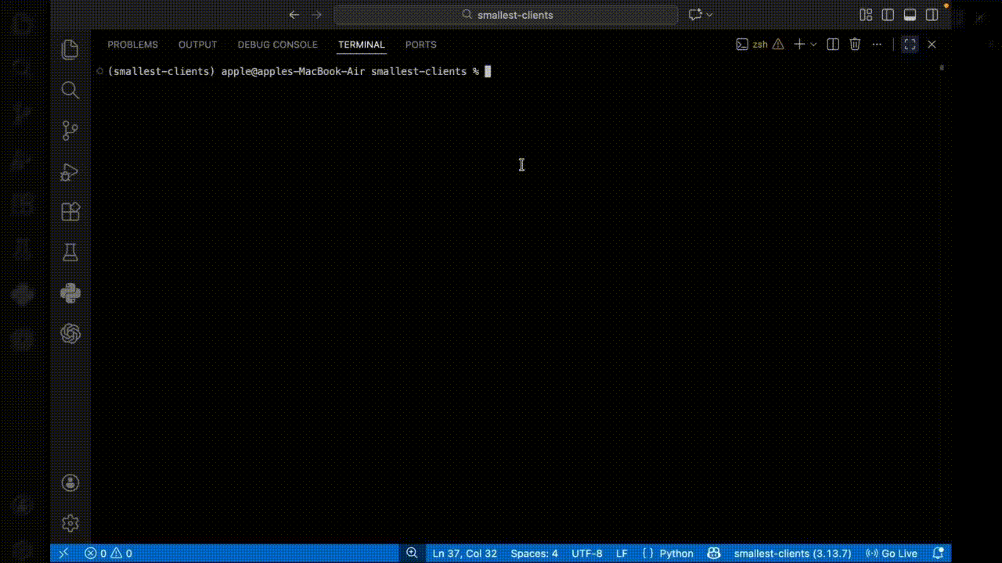Open the remote window indicator in status bar
Screen dimensions: 1002x563
click(63, 554)
